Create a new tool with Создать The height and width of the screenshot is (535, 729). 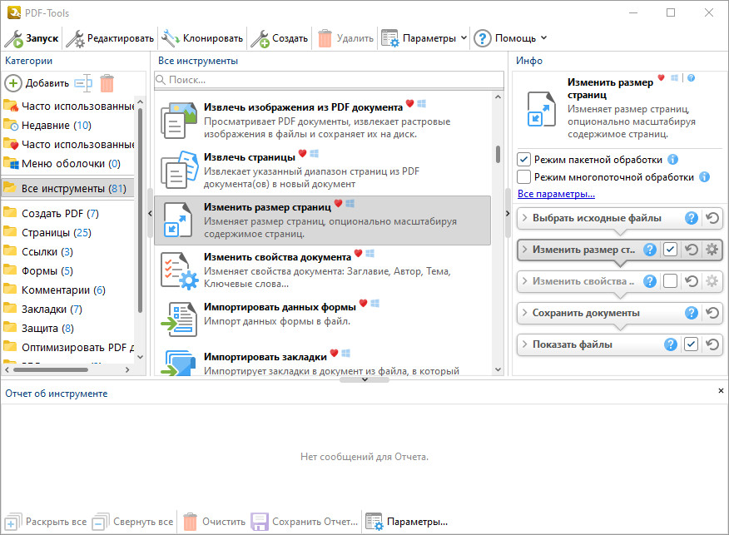[280, 38]
